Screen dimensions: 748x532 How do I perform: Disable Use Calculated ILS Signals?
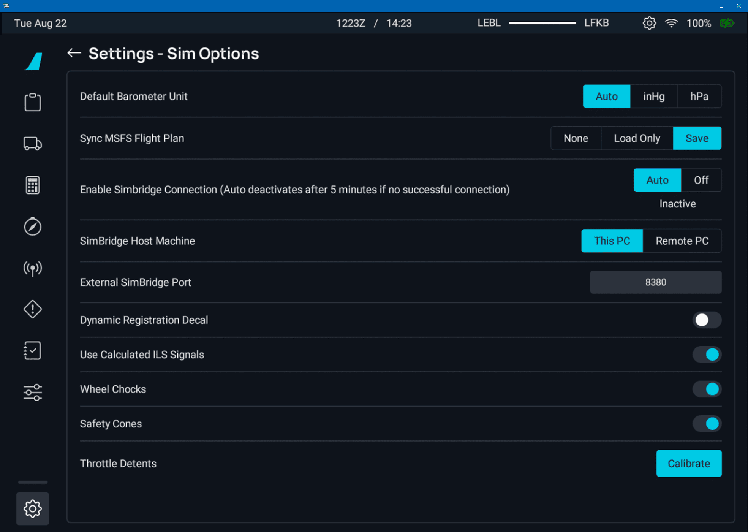coord(706,355)
